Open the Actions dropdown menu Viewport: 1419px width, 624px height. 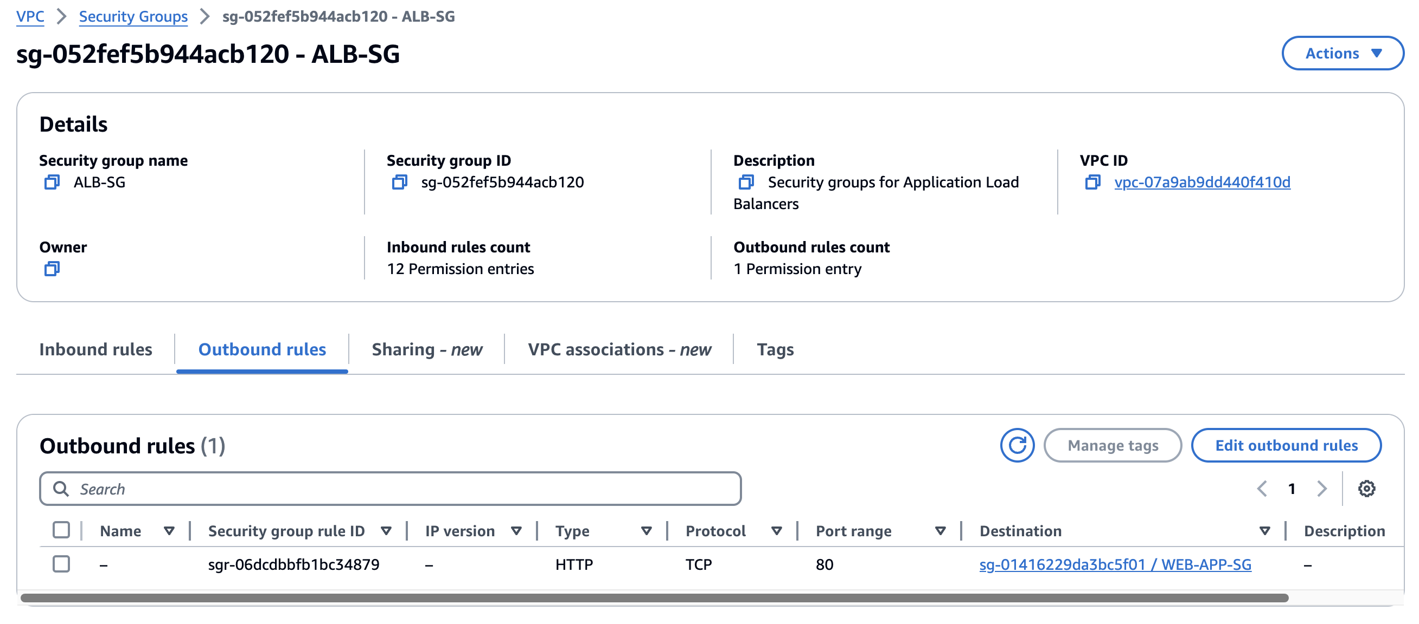(1342, 54)
